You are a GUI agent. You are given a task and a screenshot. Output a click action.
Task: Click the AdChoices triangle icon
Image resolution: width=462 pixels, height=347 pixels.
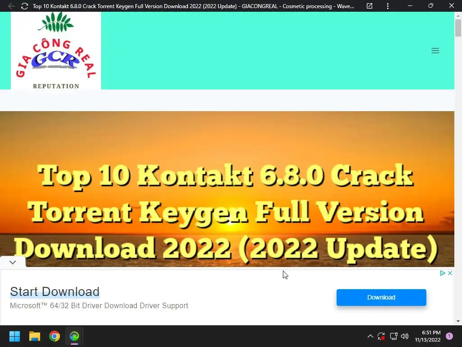(442, 273)
